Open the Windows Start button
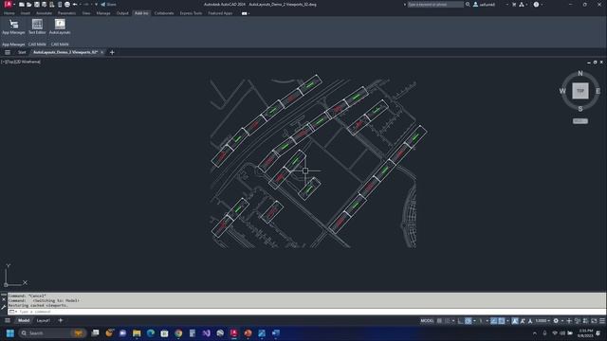 pyautogui.click(x=10, y=332)
